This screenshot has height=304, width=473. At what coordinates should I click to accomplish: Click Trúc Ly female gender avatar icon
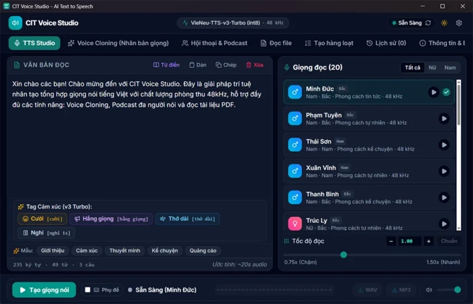tap(295, 224)
